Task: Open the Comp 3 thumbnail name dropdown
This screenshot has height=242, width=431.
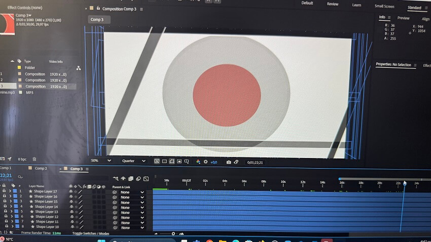Action: click(x=23, y=15)
